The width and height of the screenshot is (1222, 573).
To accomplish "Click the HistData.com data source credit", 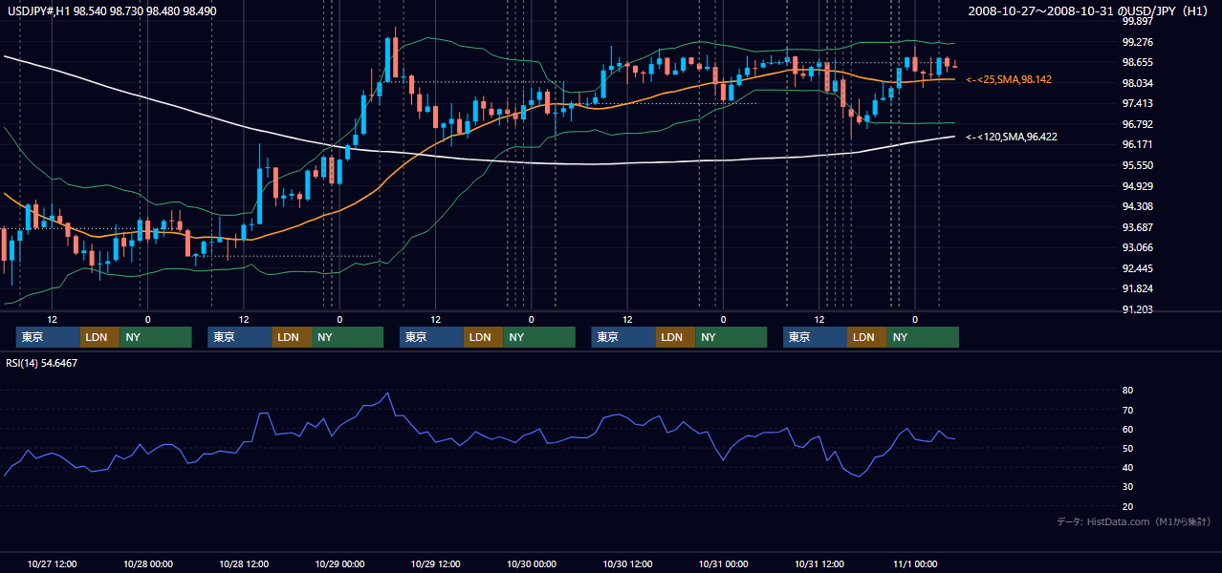I will tap(1134, 522).
